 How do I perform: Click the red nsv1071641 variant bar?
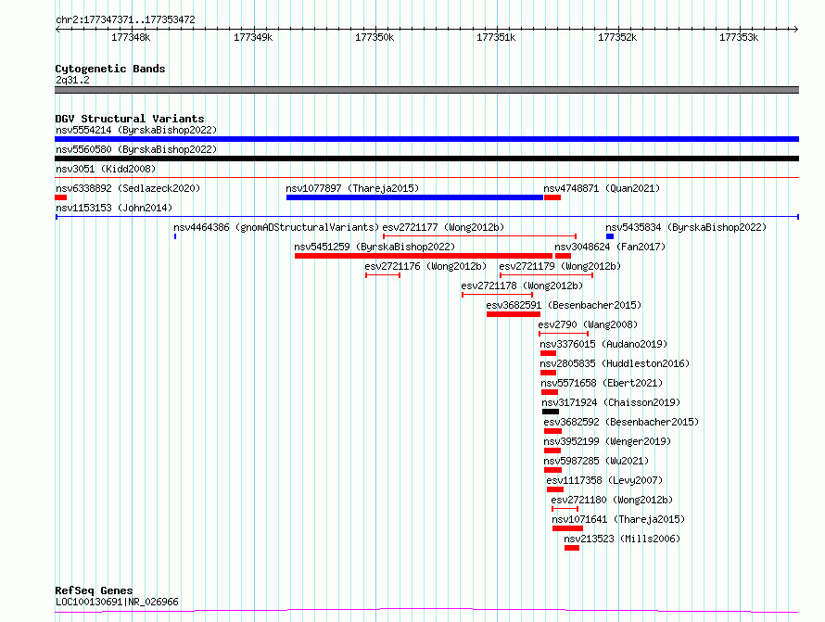tap(567, 528)
